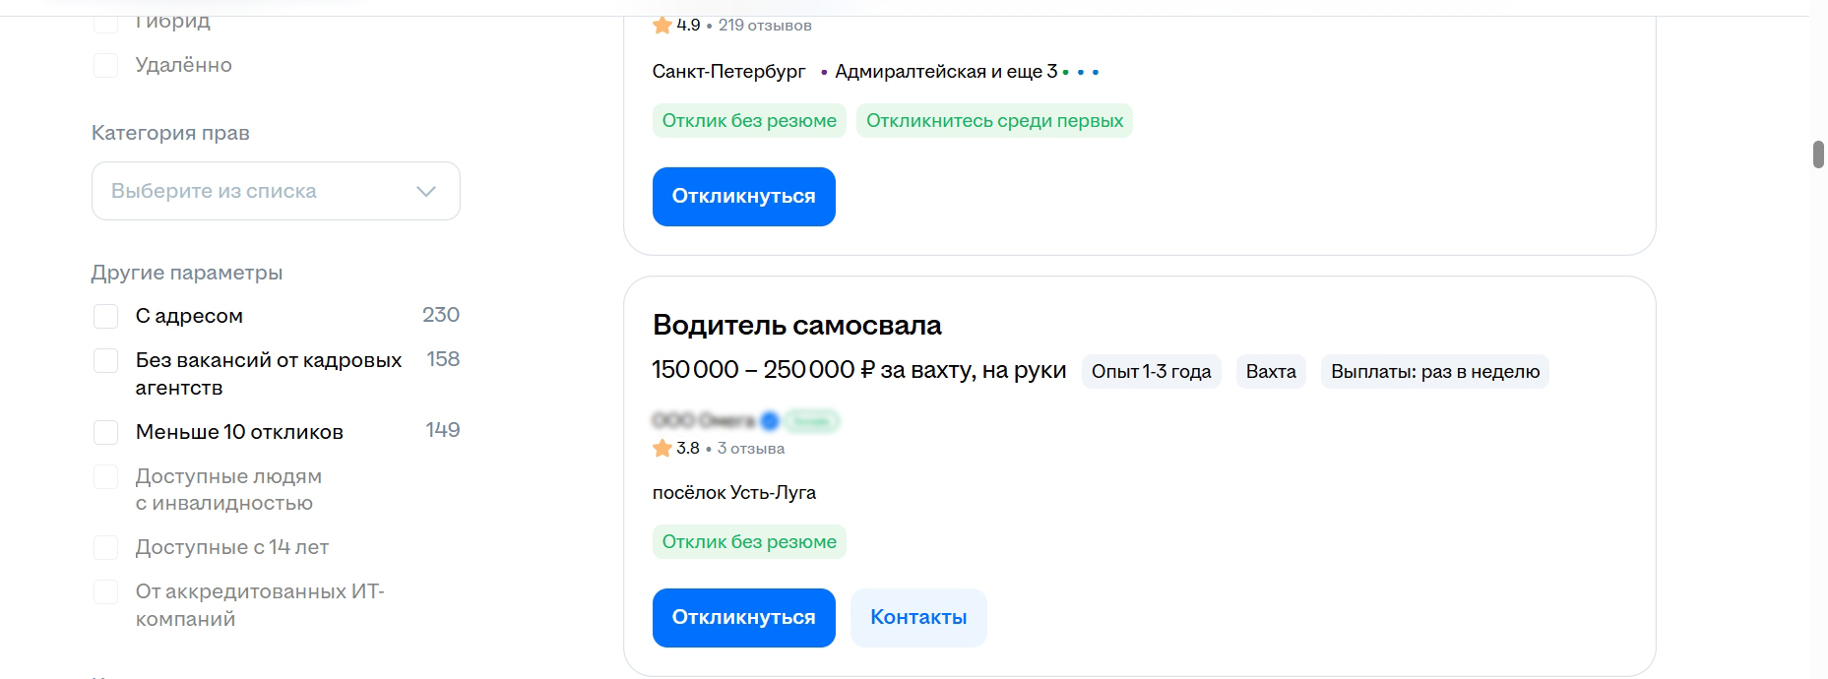This screenshot has height=679, width=1828.
Task: Toggle Доступные с 14 лет checkbox
Action: click(105, 547)
